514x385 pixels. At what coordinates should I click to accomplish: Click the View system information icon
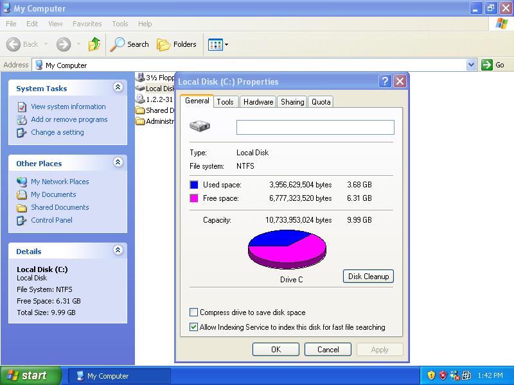(x=22, y=107)
